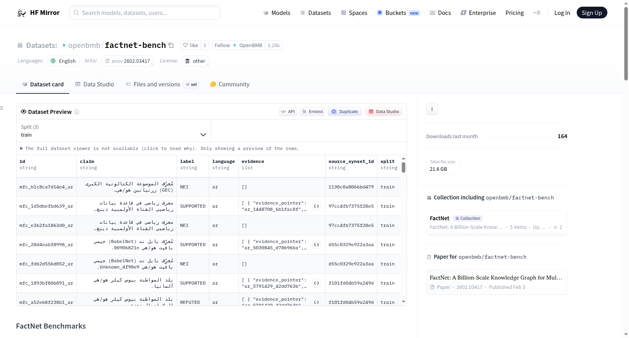
Task: Open the more options kebab menu
Action: (432, 109)
